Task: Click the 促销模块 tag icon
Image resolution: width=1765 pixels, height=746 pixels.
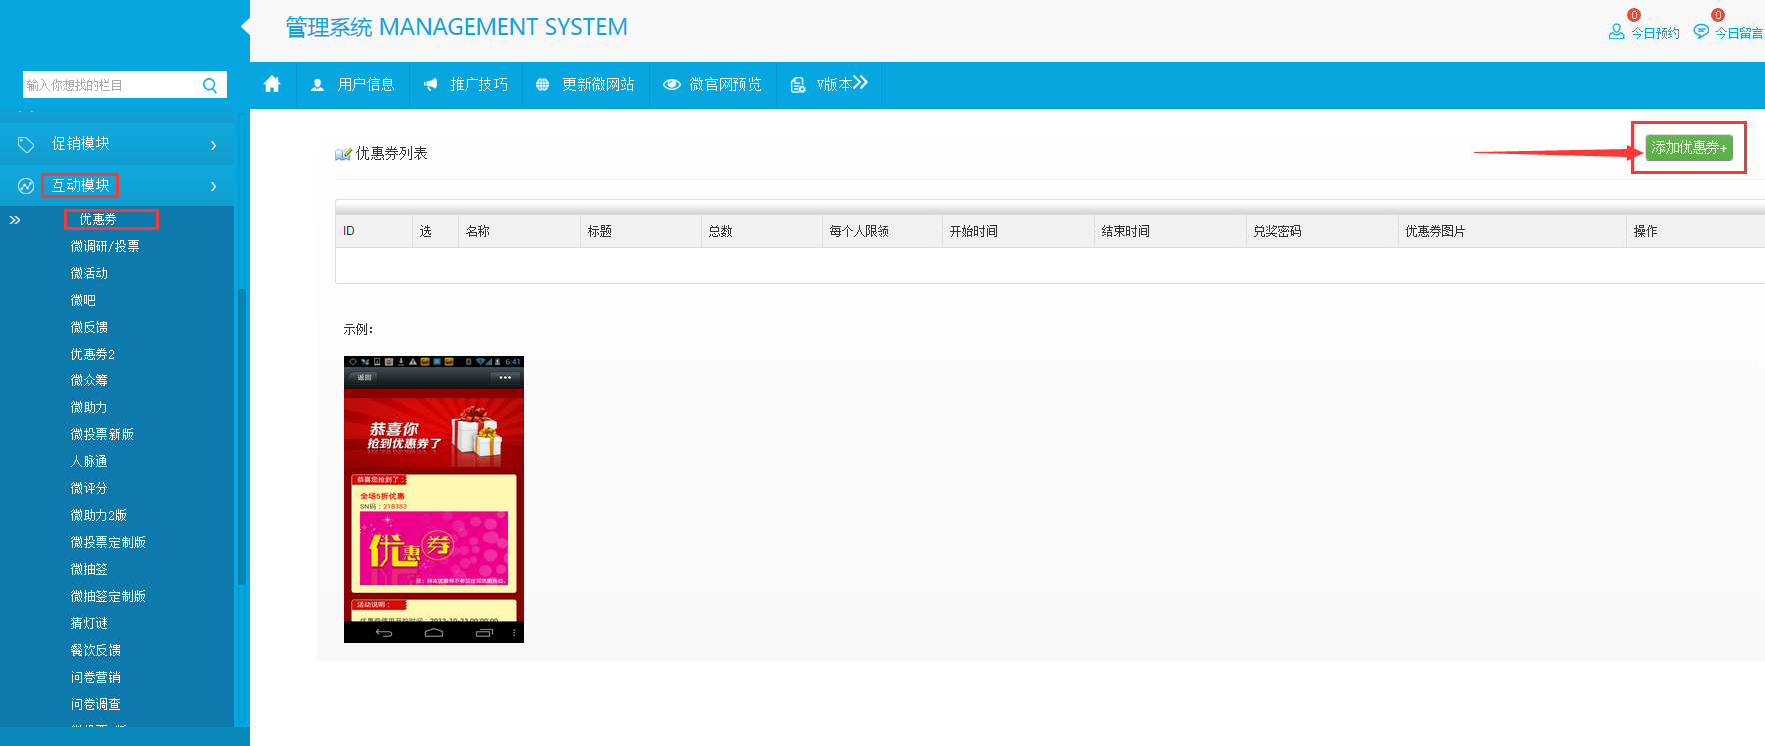Action: [26, 145]
